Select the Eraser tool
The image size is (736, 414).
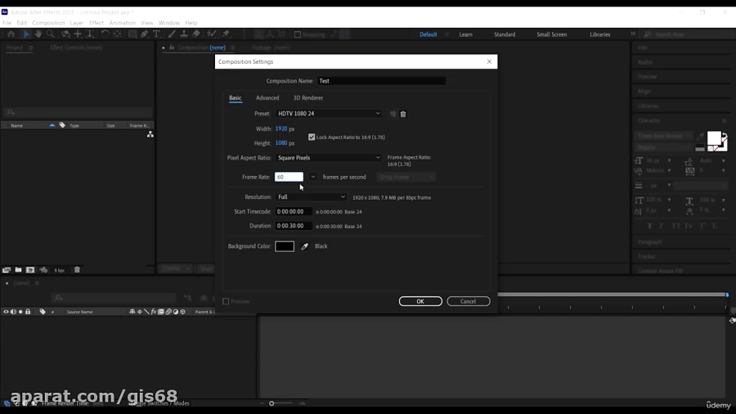pyautogui.click(x=196, y=34)
